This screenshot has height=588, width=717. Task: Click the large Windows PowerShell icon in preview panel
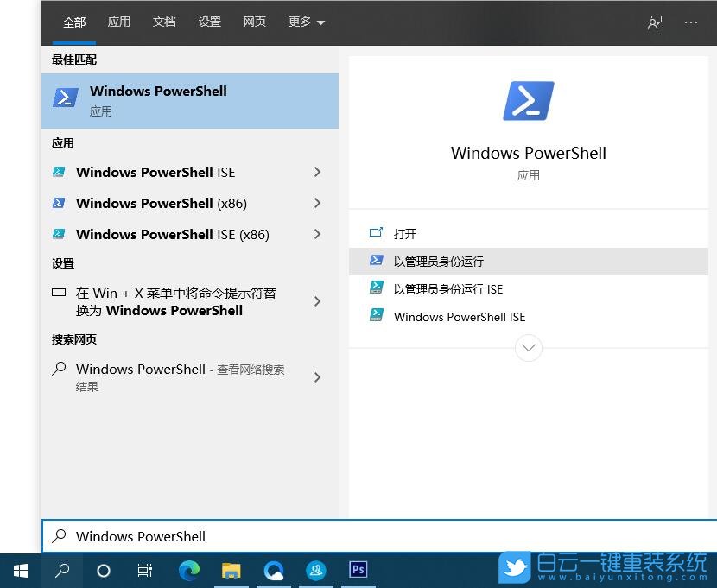(528, 99)
